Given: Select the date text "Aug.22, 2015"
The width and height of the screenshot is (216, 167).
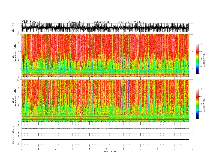Looking at the screenshot, I should click(76, 22).
